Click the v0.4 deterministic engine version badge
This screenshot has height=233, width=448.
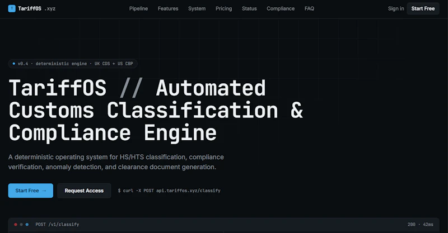point(73,64)
